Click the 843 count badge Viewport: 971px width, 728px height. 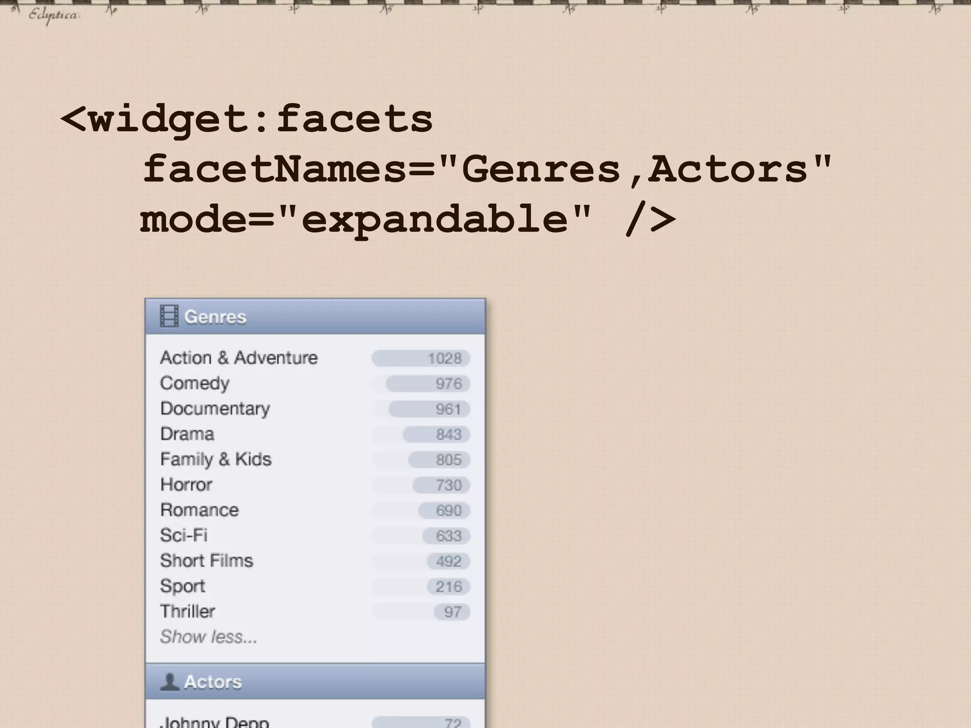437,434
